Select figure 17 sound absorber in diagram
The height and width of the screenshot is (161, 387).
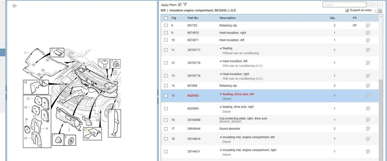(115, 124)
